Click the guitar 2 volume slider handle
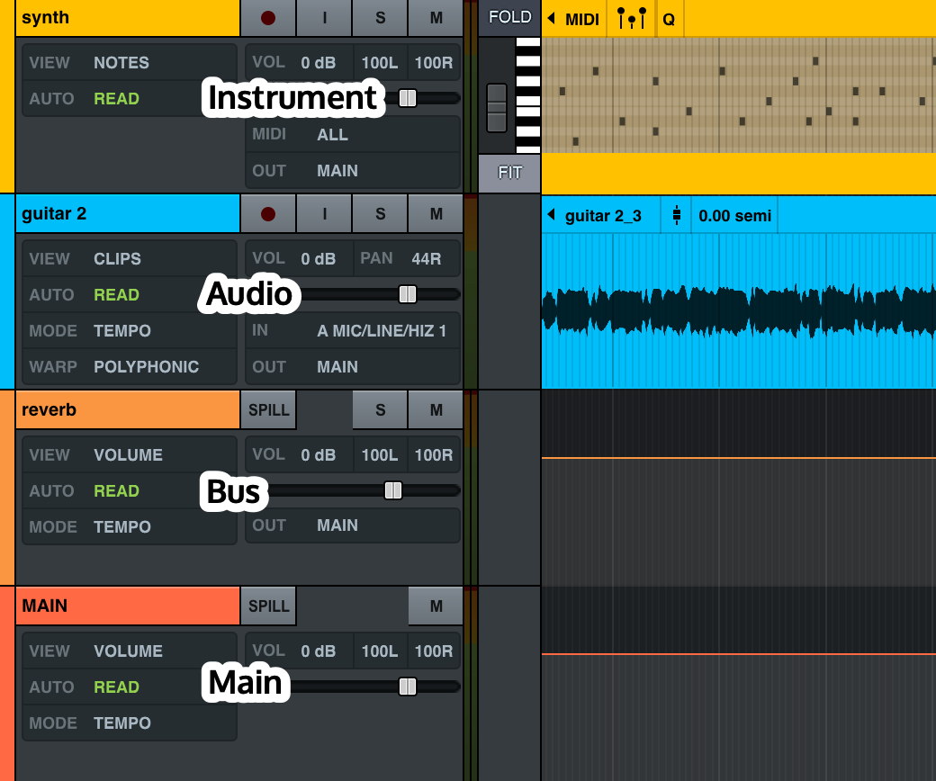The height and width of the screenshot is (781, 936). click(408, 293)
